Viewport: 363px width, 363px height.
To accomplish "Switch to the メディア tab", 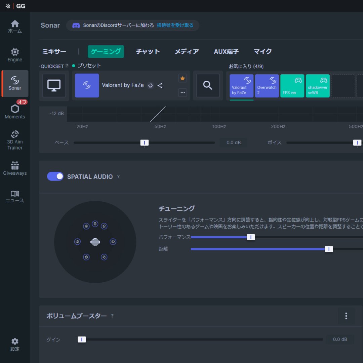I will tap(187, 51).
